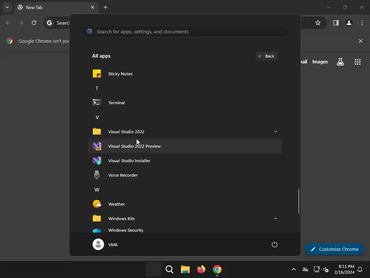Jump to letter T section header
Screen dimensions: 370x278
point(97,88)
